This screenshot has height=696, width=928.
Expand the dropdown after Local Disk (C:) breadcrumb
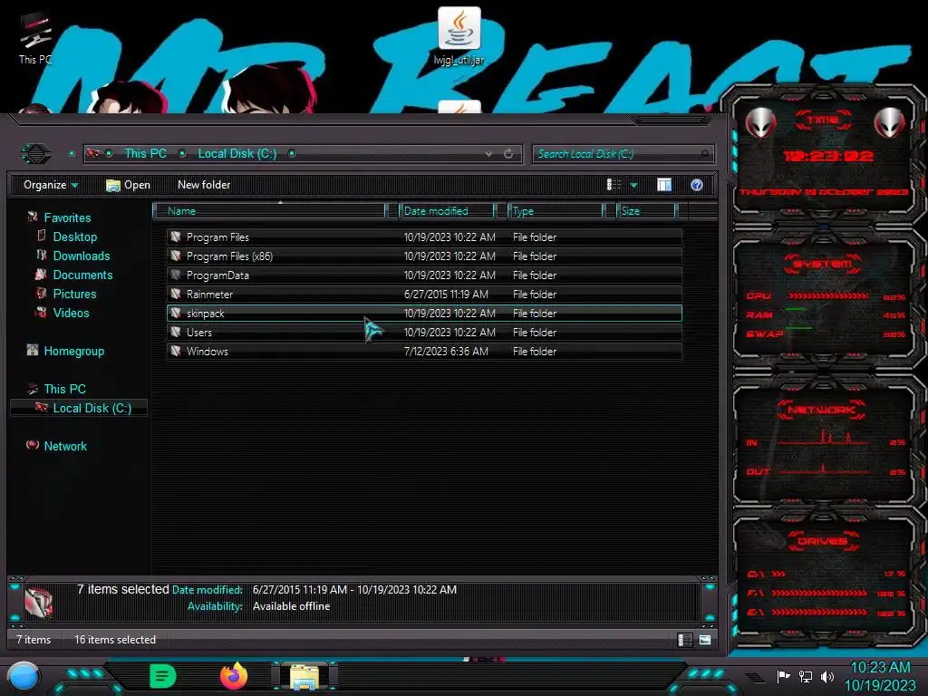(x=292, y=154)
